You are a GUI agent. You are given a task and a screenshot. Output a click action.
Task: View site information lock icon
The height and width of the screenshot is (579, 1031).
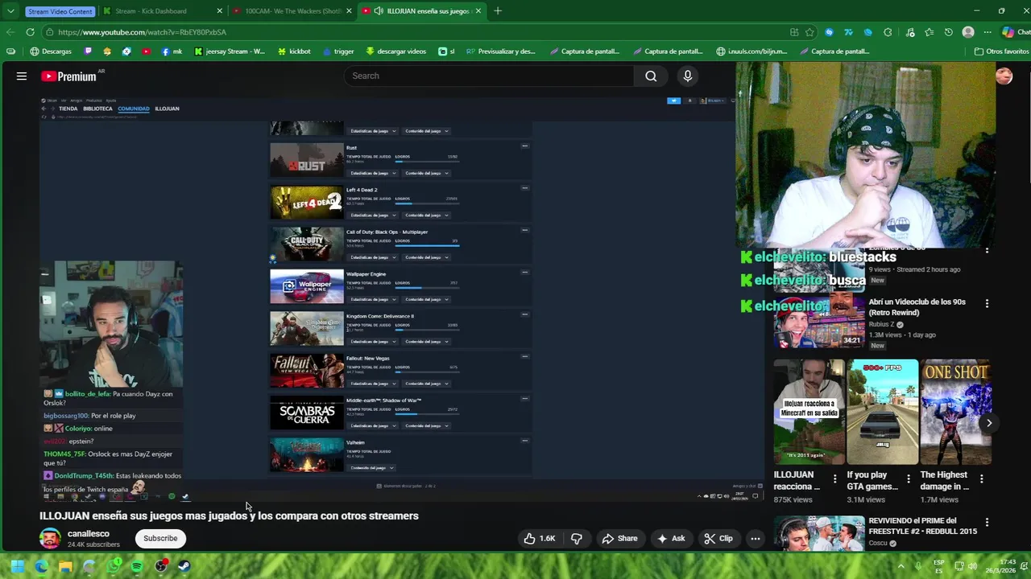point(50,32)
